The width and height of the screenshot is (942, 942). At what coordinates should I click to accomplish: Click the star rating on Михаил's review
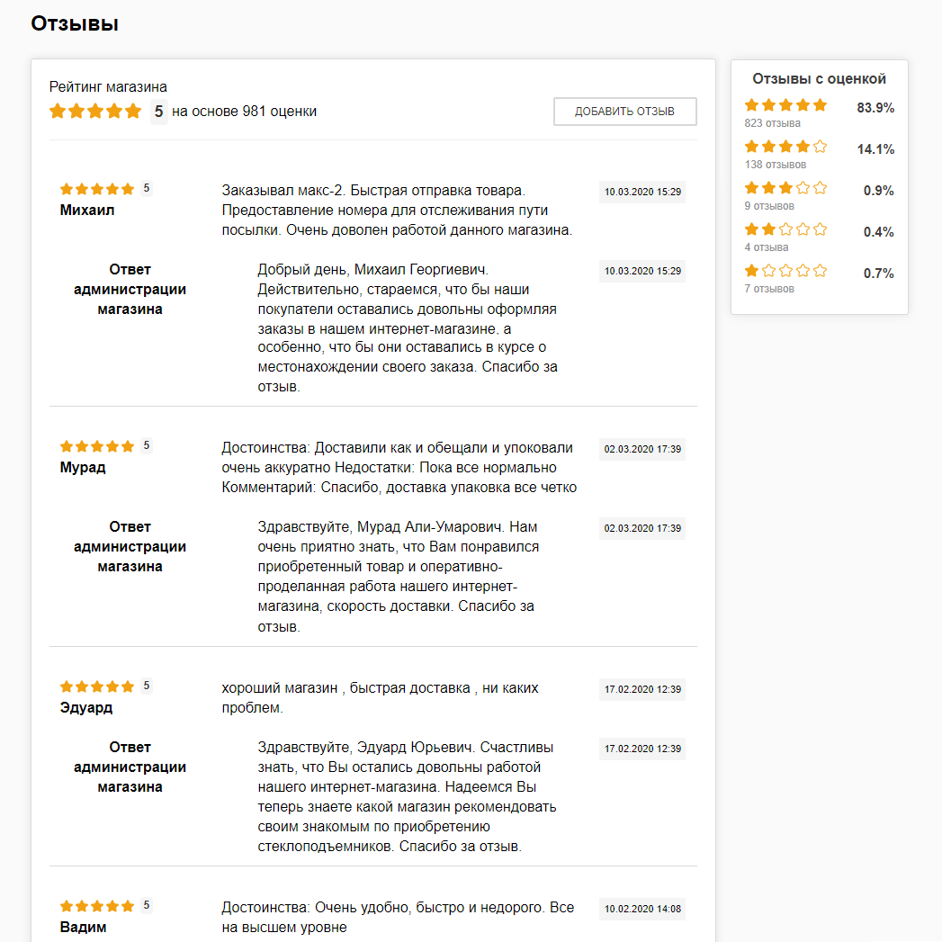[97, 189]
